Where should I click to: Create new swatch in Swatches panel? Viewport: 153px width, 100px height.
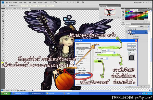coord(144,22)
